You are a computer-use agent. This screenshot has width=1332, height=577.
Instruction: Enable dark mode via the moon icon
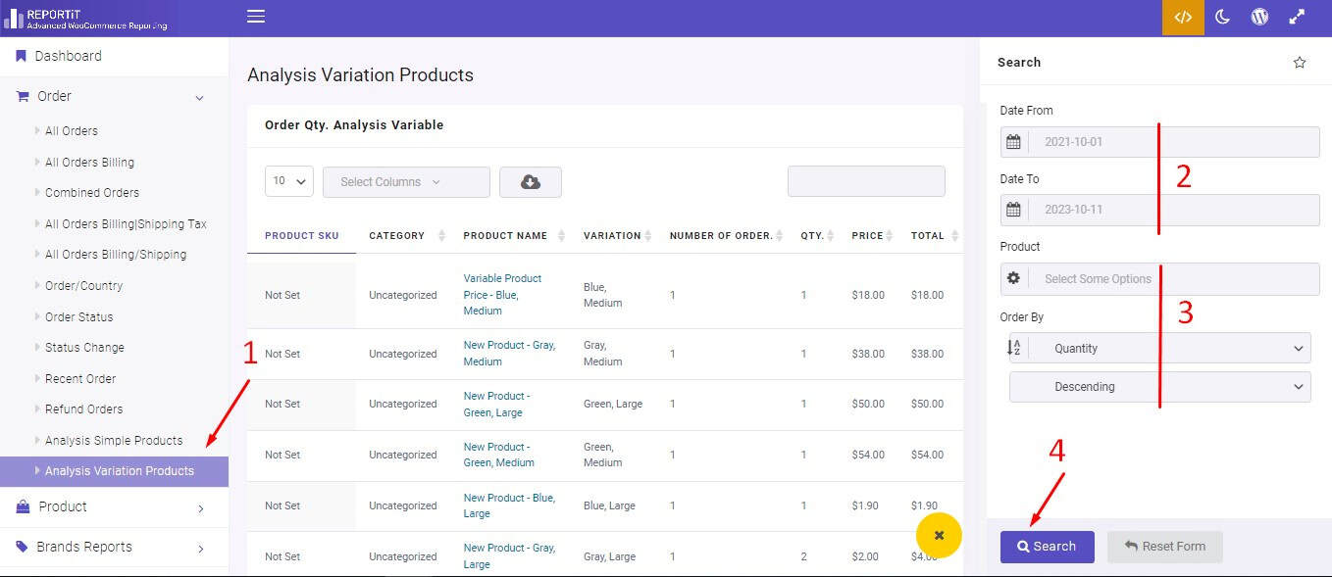pyautogui.click(x=1222, y=17)
